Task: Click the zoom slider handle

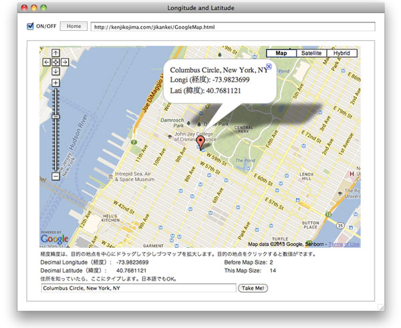Action: click(55, 117)
